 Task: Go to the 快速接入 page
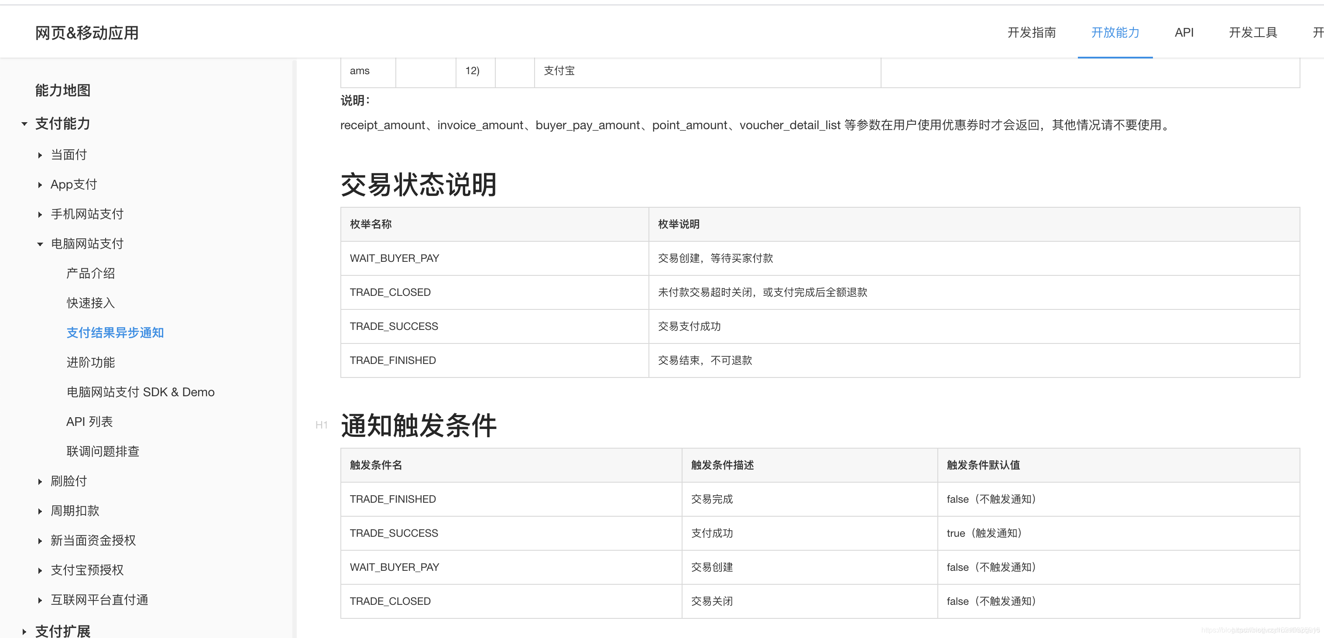[90, 303]
